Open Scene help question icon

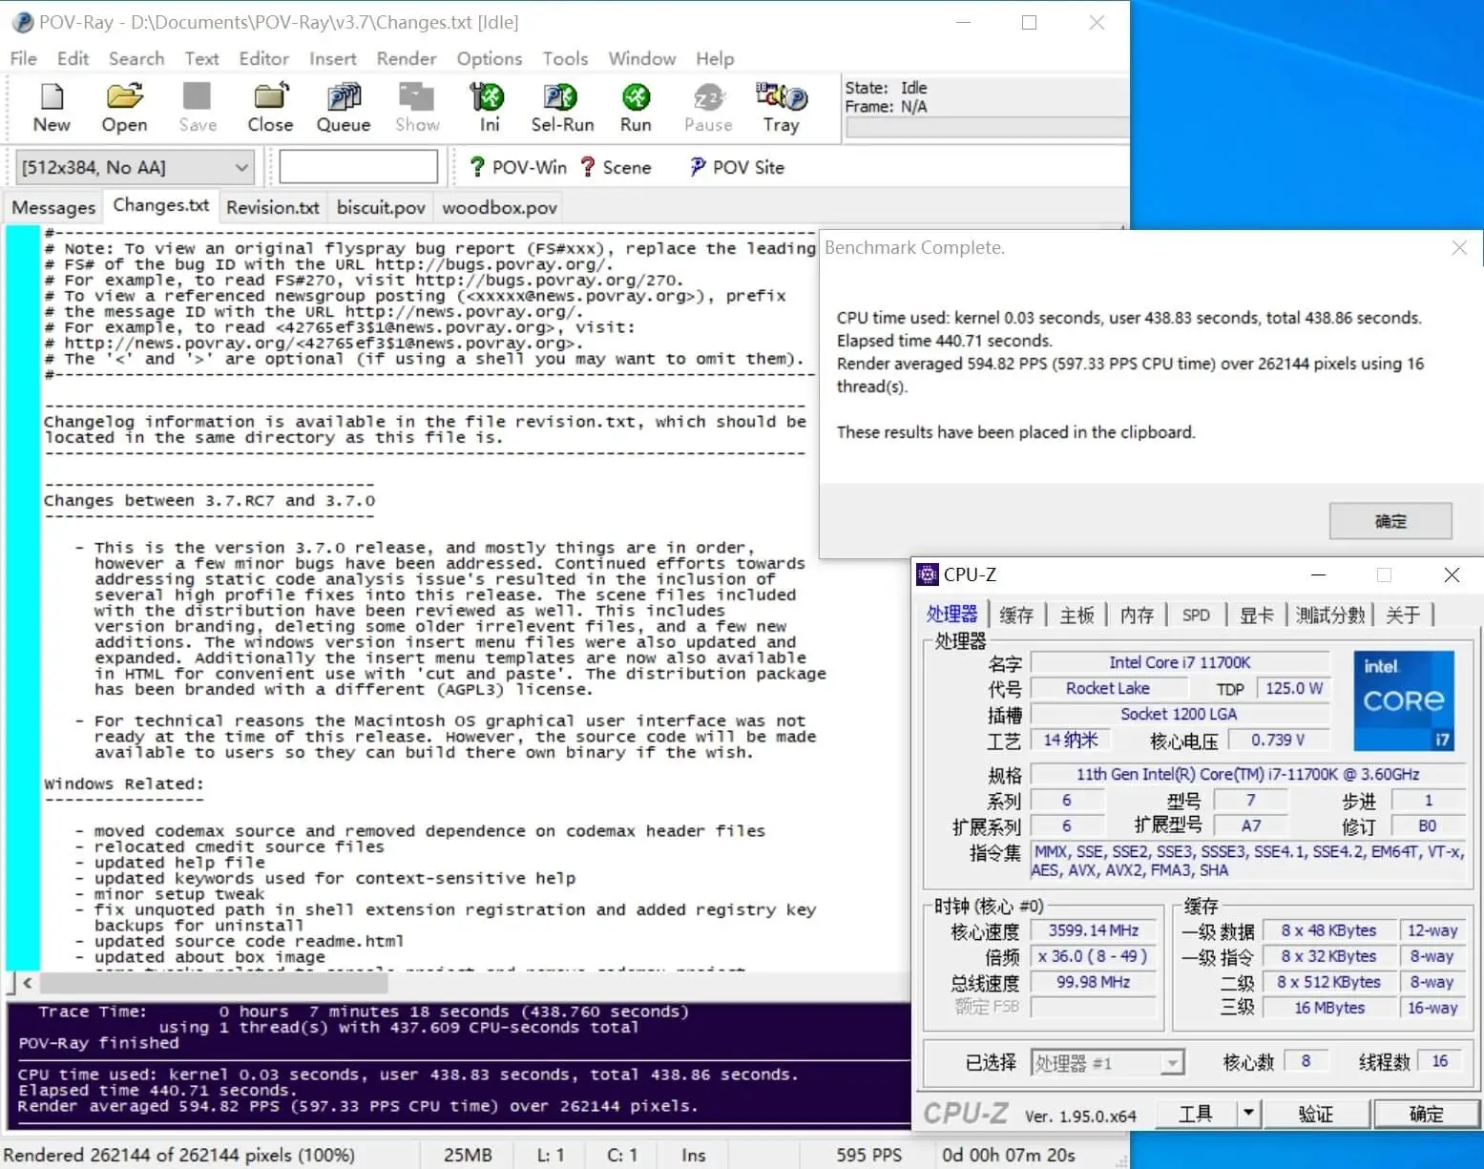(x=588, y=167)
